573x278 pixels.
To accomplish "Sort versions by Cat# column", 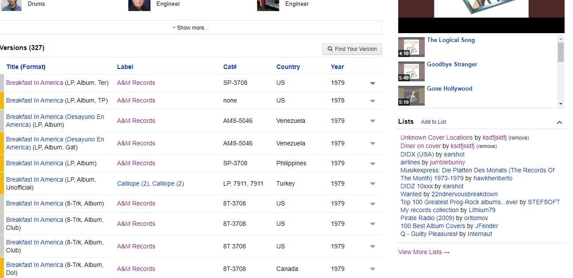I will tap(230, 67).
